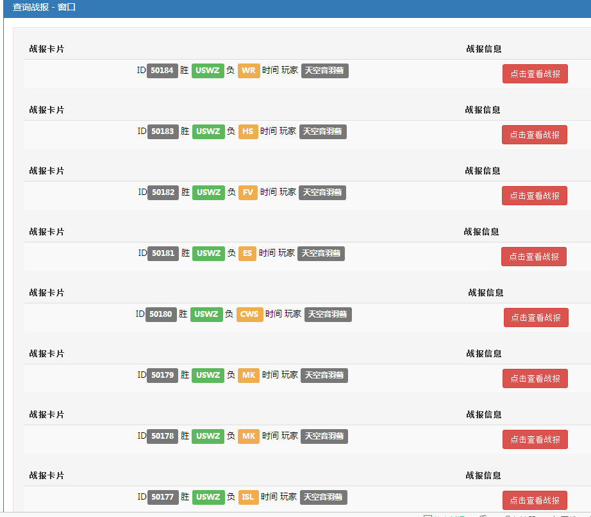Click green USWZ badge in row 50180
The height and width of the screenshot is (517, 591).
pyautogui.click(x=206, y=314)
